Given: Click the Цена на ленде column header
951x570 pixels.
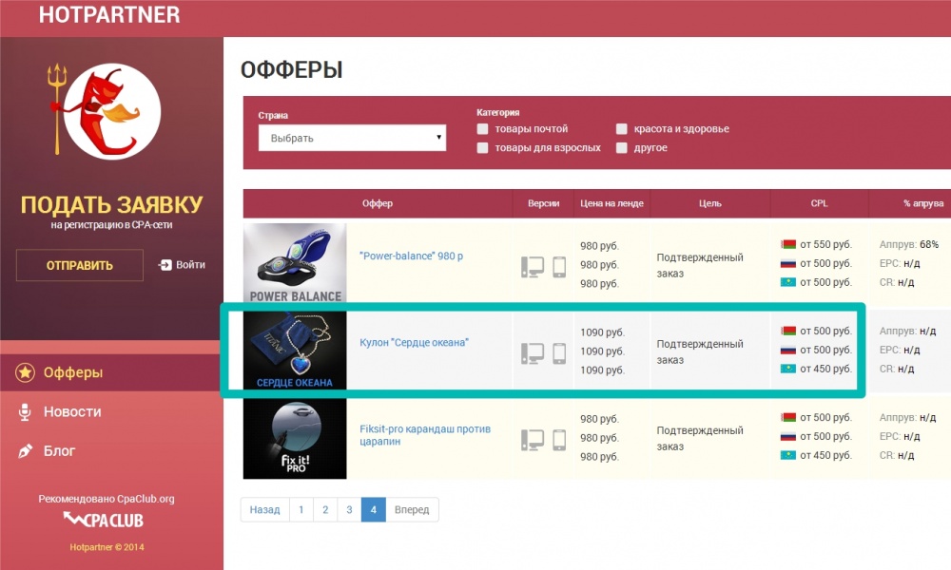Looking at the screenshot, I should 611,203.
